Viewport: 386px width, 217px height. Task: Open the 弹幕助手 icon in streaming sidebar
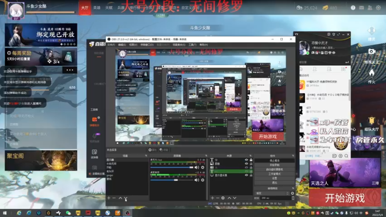95,120
